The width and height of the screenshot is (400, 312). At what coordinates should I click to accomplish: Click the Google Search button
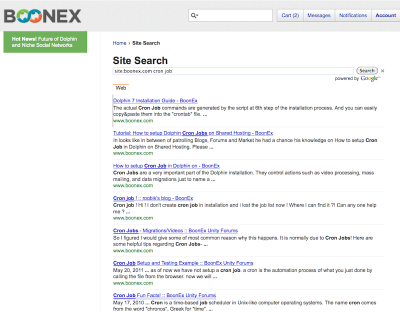click(x=367, y=70)
